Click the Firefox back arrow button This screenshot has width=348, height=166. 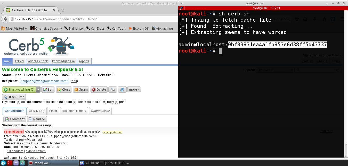coord(5,19)
